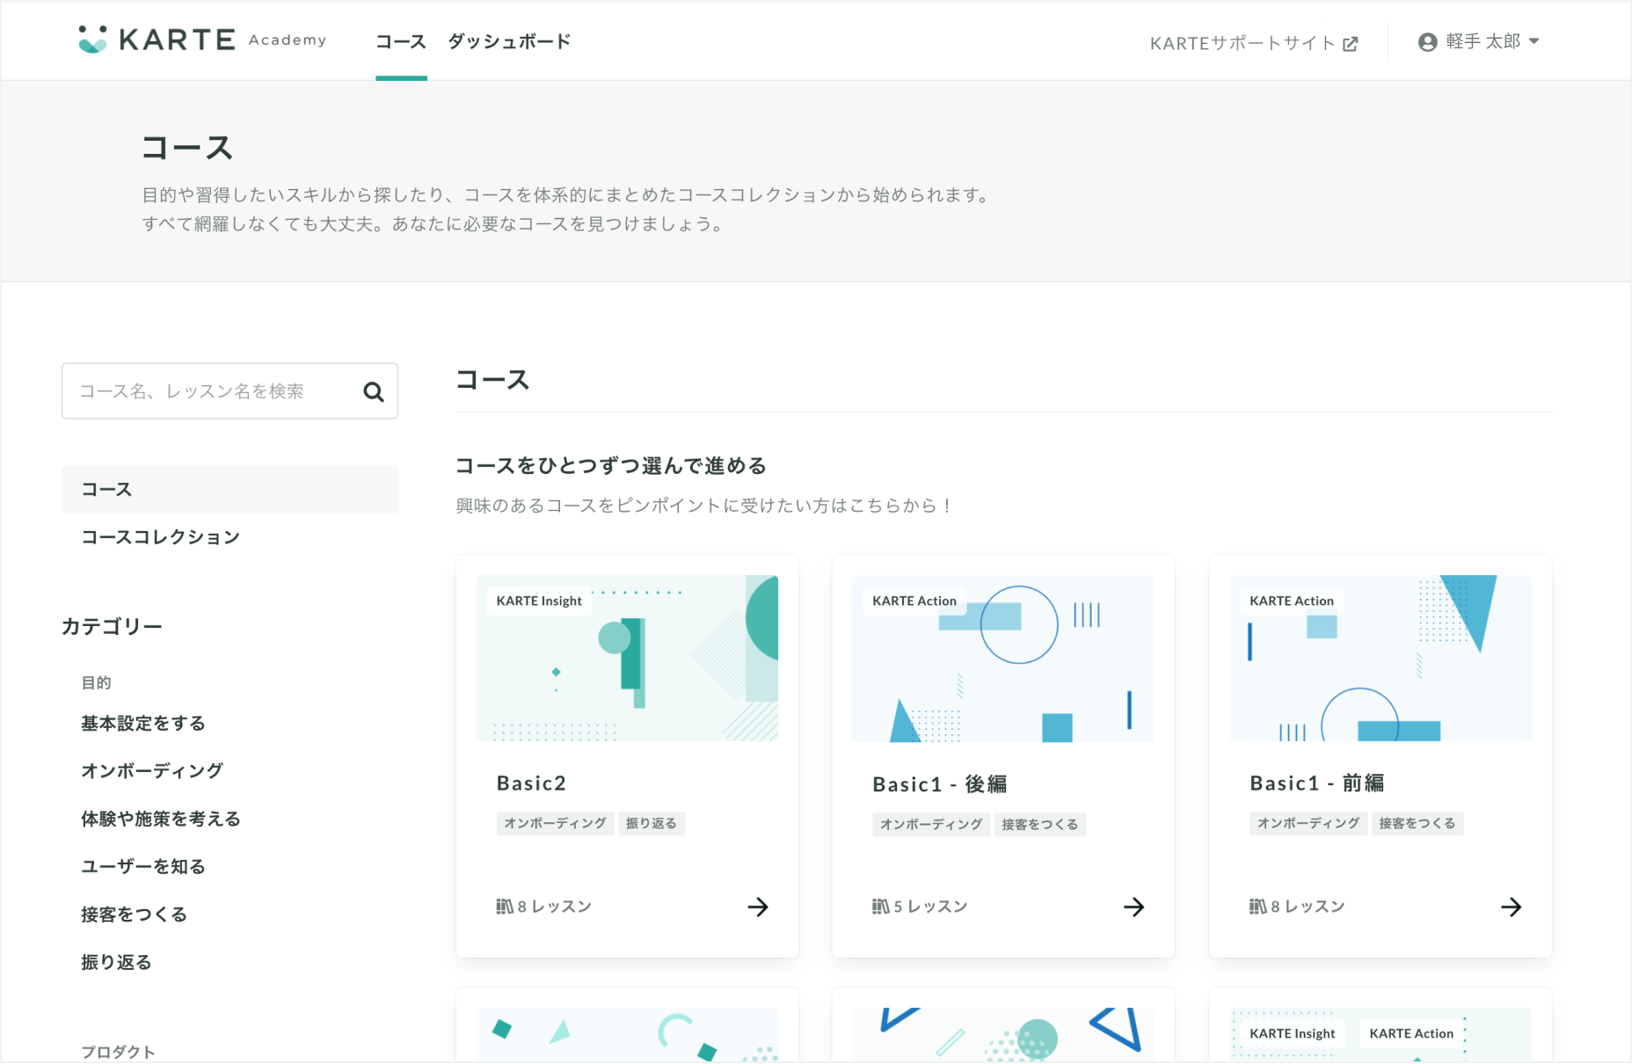Click the オンボーディング tag on Basic2 card

[555, 824]
